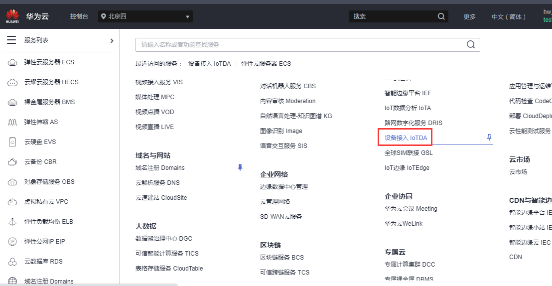552x286 pixels.
Task: Open 设备接入 IoTDA in the service list
Action: tap(406, 138)
